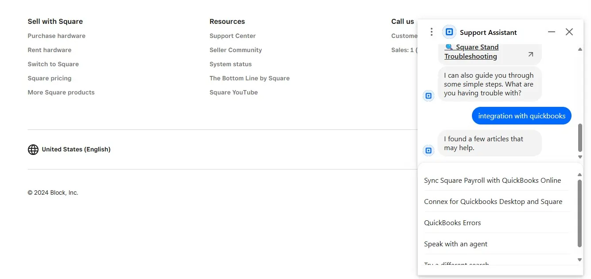Minimize the Support Assistant chat window
The height and width of the screenshot is (279, 591).
pyautogui.click(x=551, y=32)
